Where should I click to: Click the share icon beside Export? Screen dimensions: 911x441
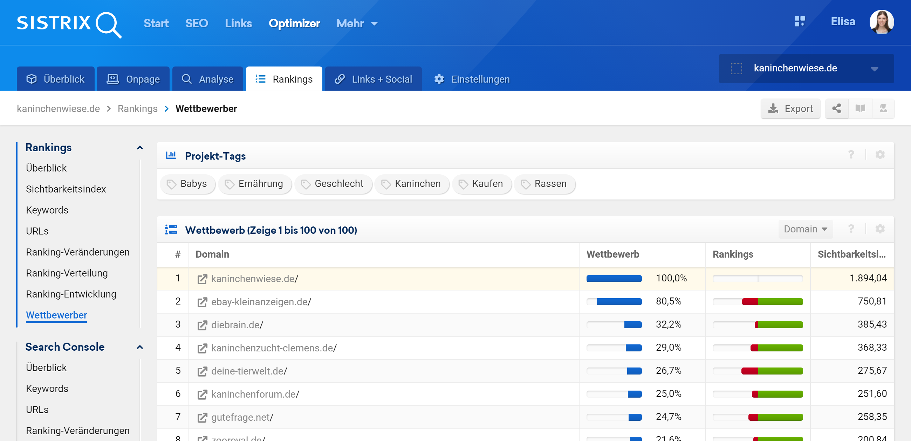pos(836,108)
